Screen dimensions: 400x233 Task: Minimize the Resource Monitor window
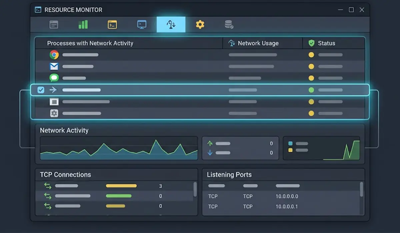pos(341,10)
